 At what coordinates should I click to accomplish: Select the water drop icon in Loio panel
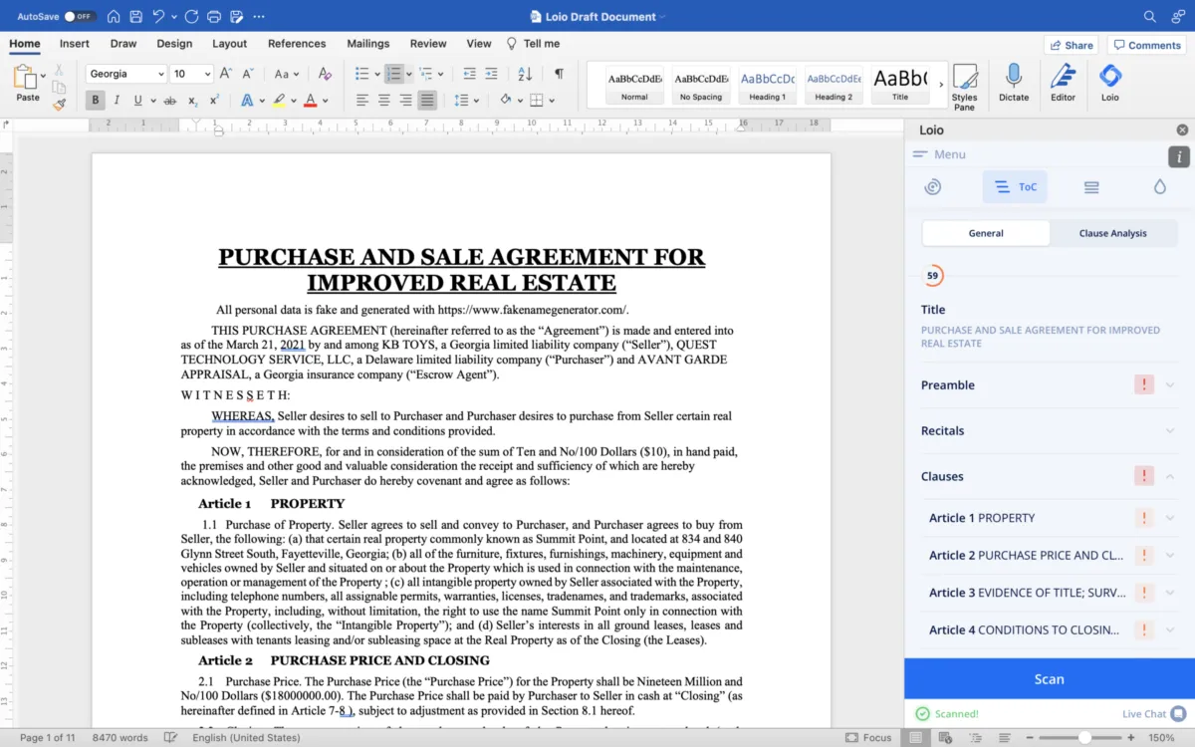[1159, 186]
